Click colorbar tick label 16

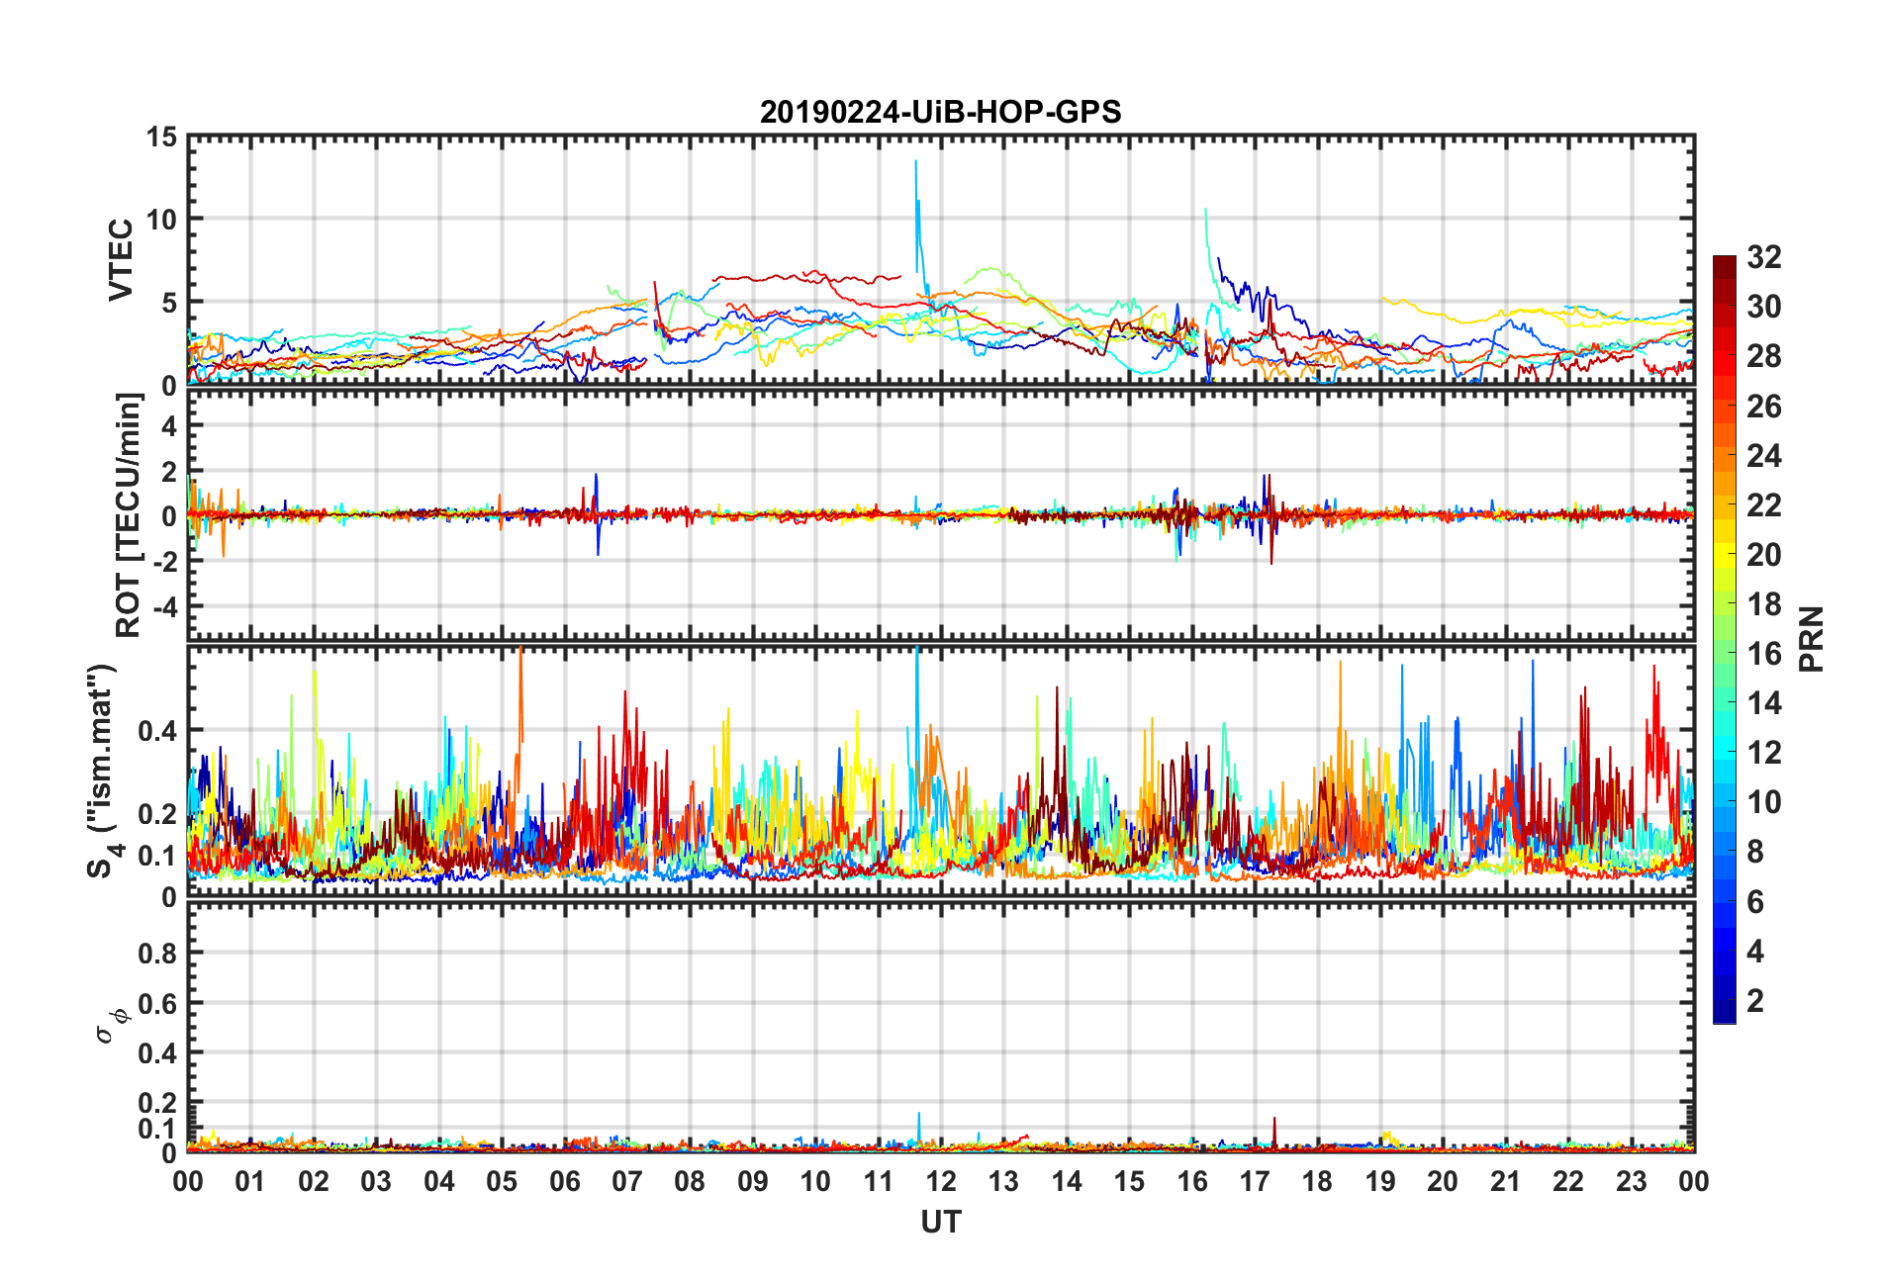(1763, 654)
